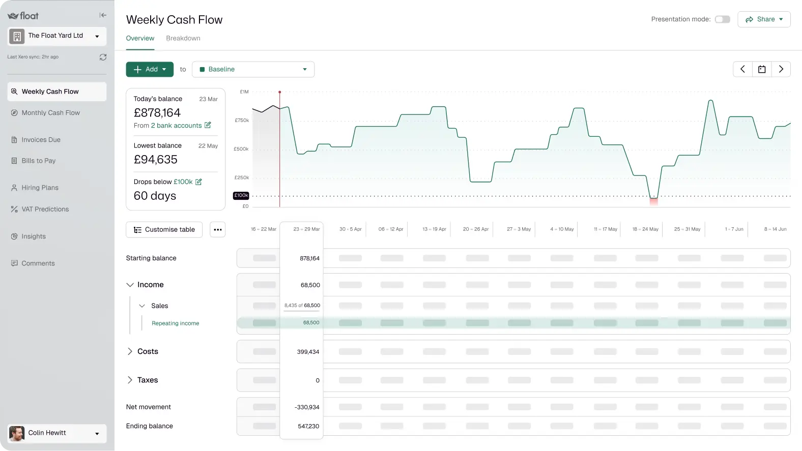Select the 8 – 14 Jun column header

775,229
